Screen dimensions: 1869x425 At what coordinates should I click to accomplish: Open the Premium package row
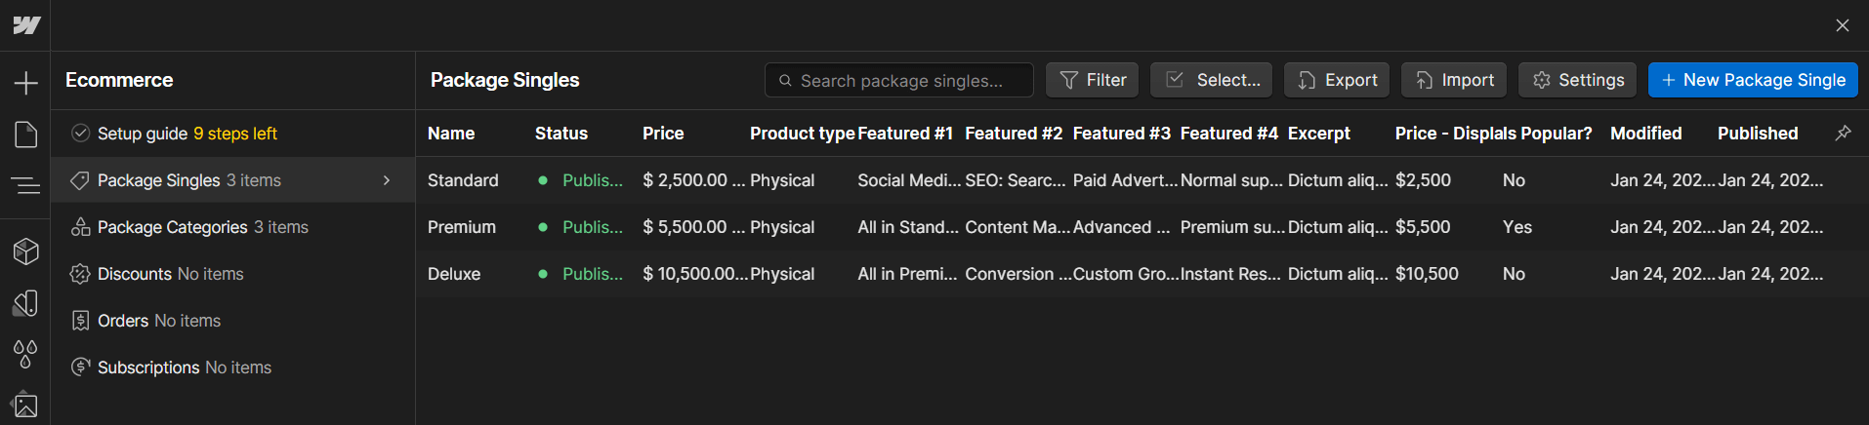tap(462, 227)
